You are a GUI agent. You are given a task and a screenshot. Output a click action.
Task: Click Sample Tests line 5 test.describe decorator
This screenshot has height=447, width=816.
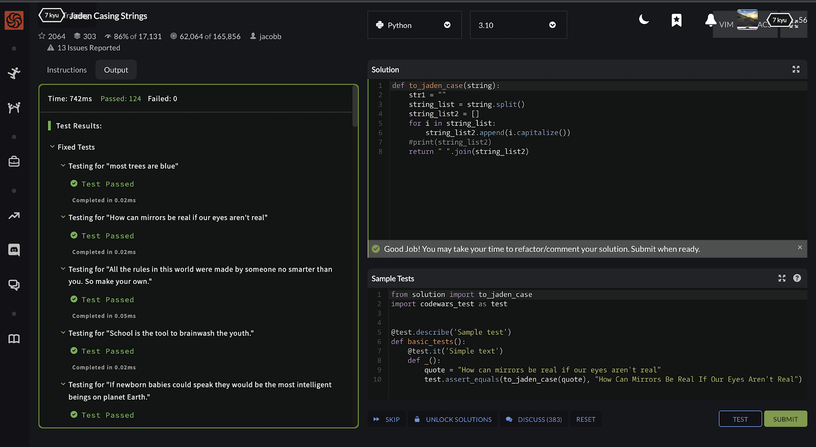click(451, 332)
